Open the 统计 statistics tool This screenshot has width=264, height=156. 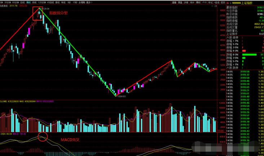[x=192, y=2]
